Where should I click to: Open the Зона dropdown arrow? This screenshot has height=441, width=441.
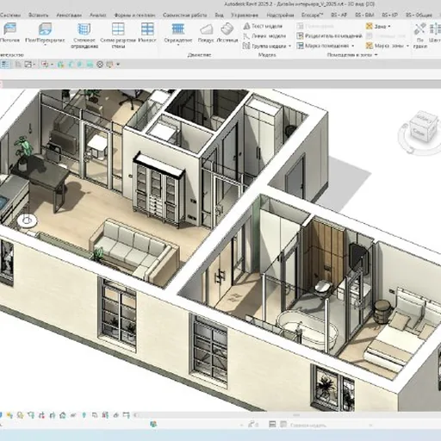click(x=389, y=27)
